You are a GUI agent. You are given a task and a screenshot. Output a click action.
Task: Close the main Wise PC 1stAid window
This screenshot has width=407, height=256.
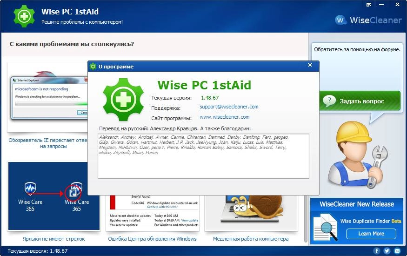coord(397,5)
